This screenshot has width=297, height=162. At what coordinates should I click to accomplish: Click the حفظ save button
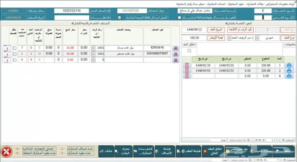click(x=283, y=151)
